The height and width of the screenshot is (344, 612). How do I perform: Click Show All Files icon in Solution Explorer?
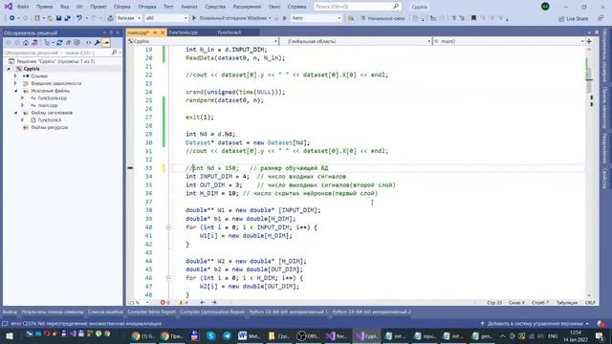(x=76, y=43)
